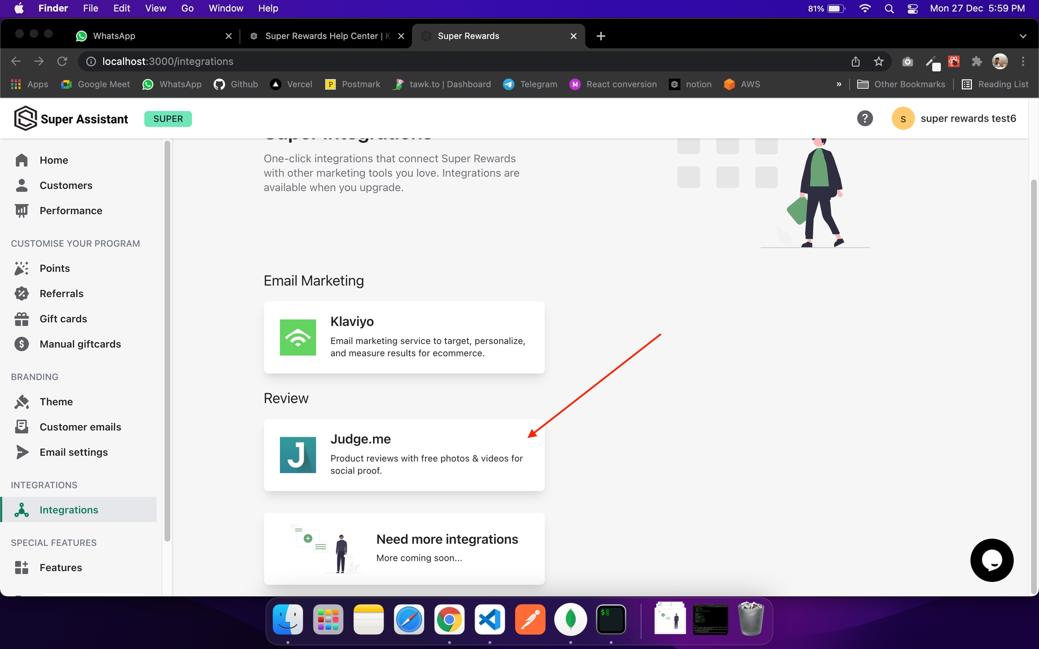
Task: Bookmark page with star icon
Action: (878, 61)
